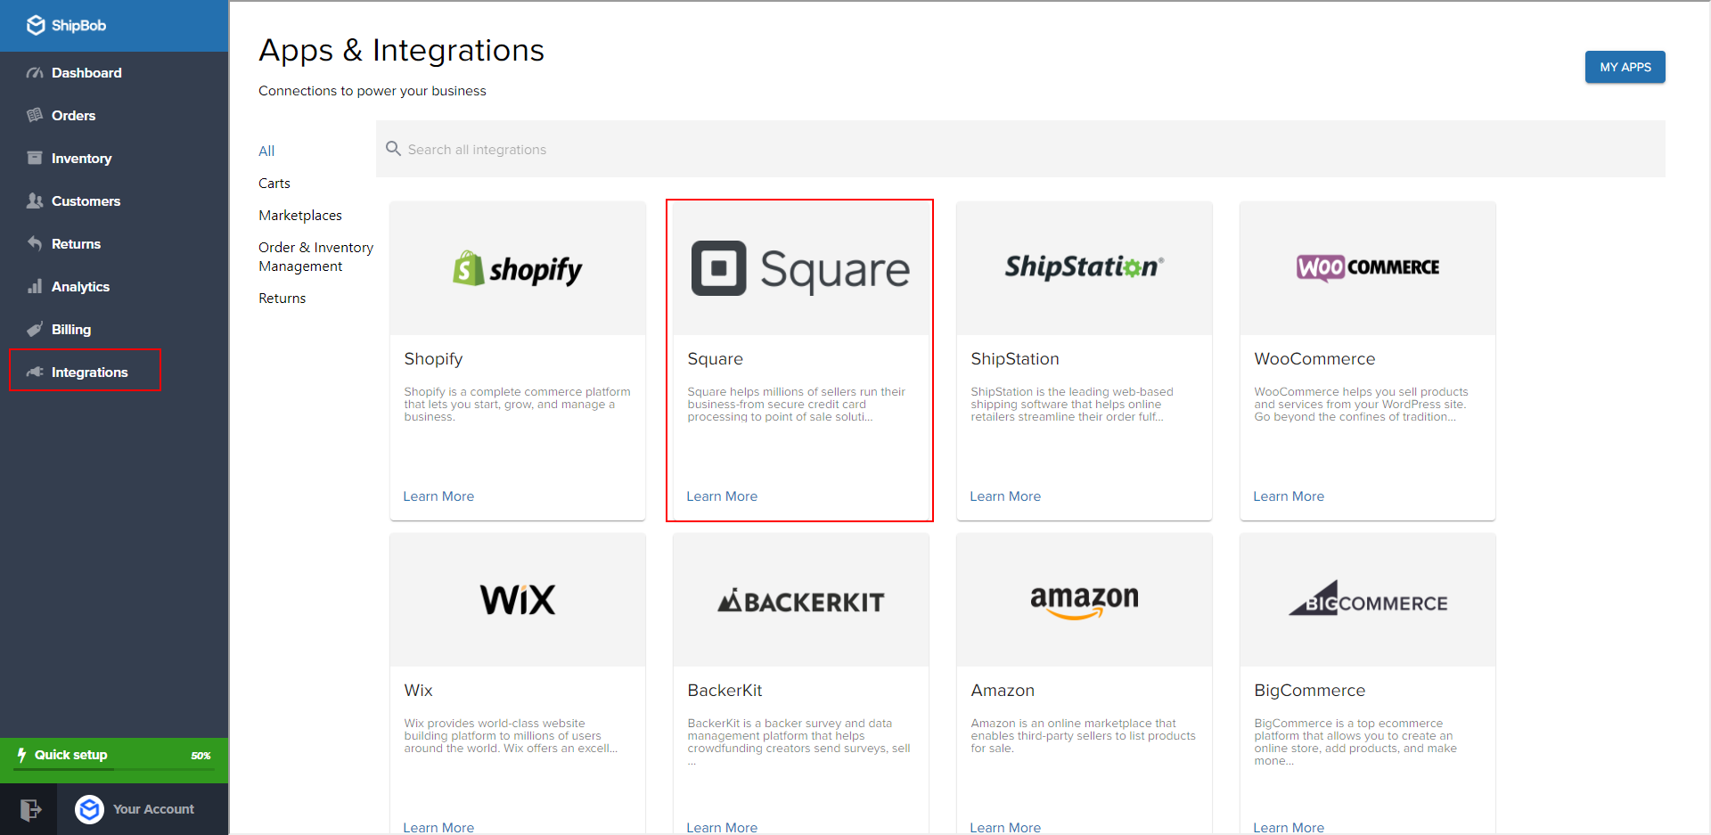This screenshot has height=835, width=1711.
Task: Click the Quick setup progress bar
Action: [x=113, y=755]
